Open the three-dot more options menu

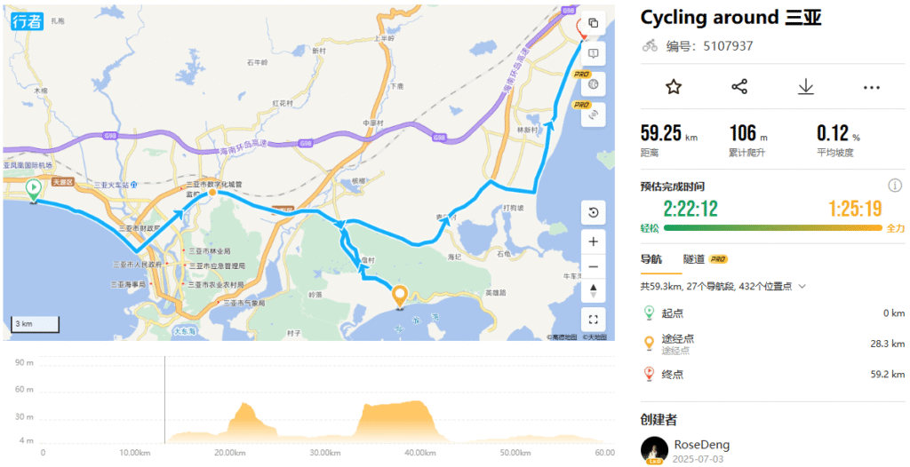(871, 87)
